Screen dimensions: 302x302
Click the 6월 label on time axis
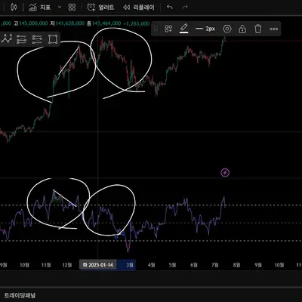tap(194, 265)
